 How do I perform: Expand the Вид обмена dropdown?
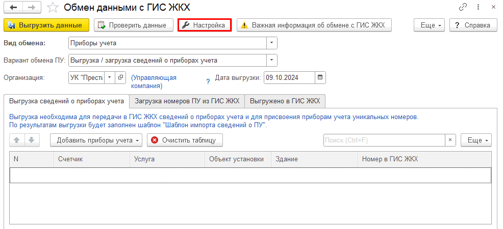(272, 43)
